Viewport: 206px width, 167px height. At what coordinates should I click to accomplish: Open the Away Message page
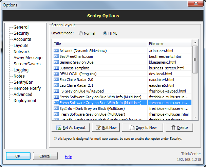pos(28,58)
